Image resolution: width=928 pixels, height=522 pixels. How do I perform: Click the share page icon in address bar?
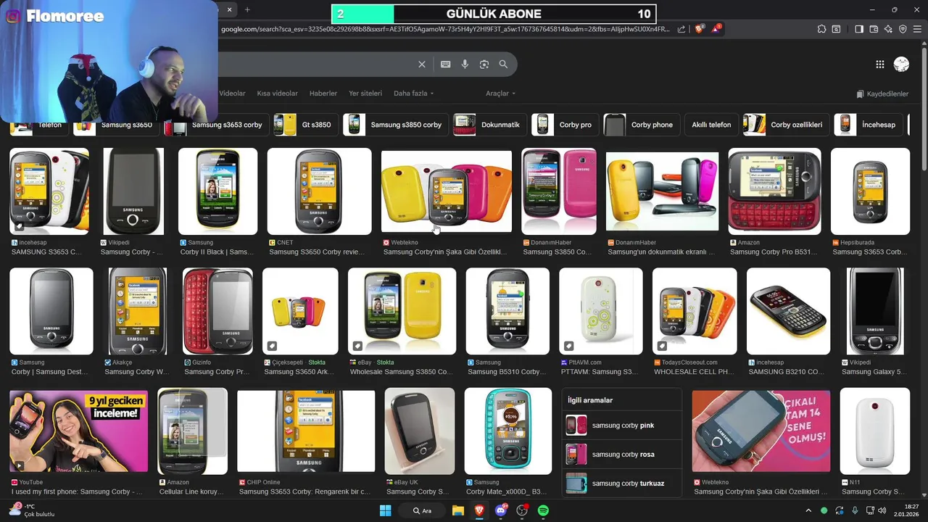tap(681, 29)
